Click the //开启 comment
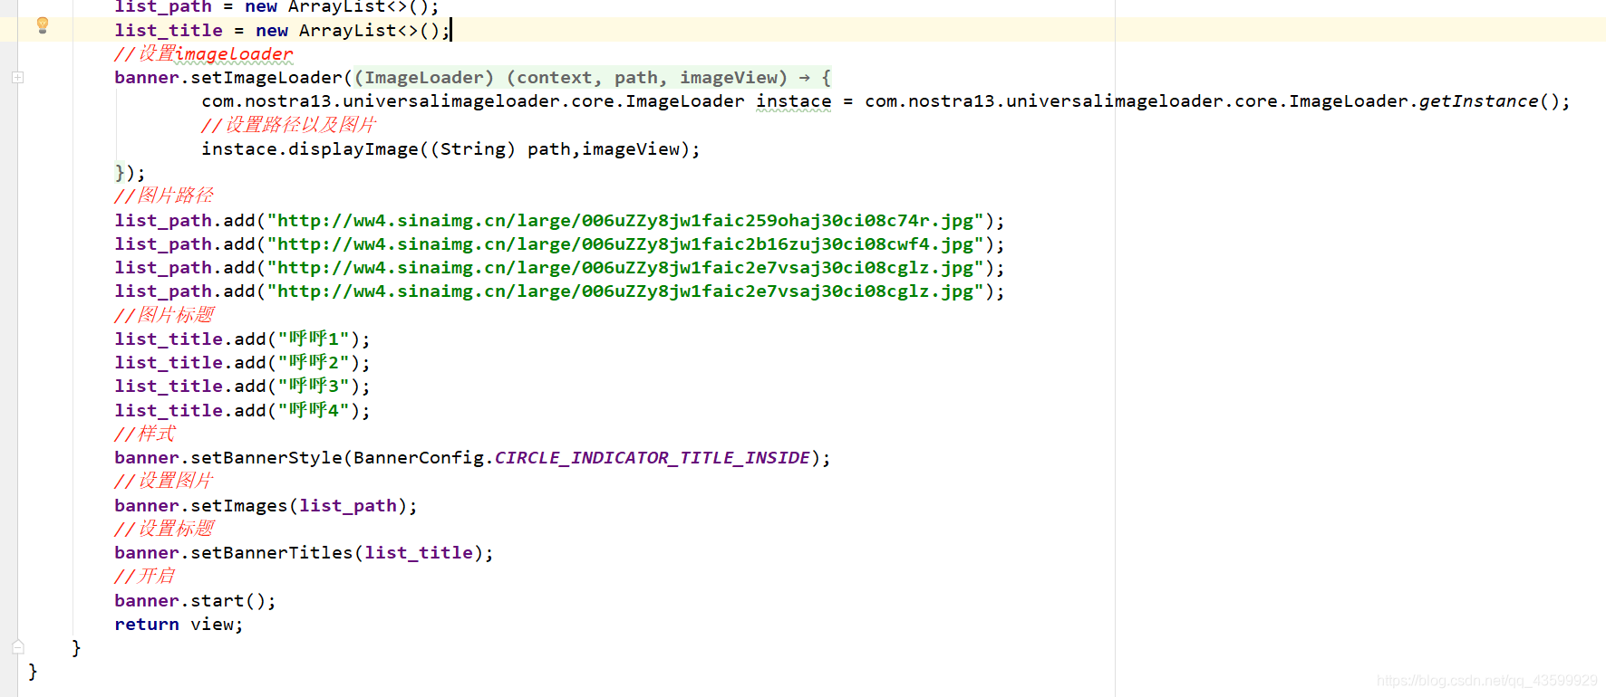The height and width of the screenshot is (697, 1606). [145, 577]
